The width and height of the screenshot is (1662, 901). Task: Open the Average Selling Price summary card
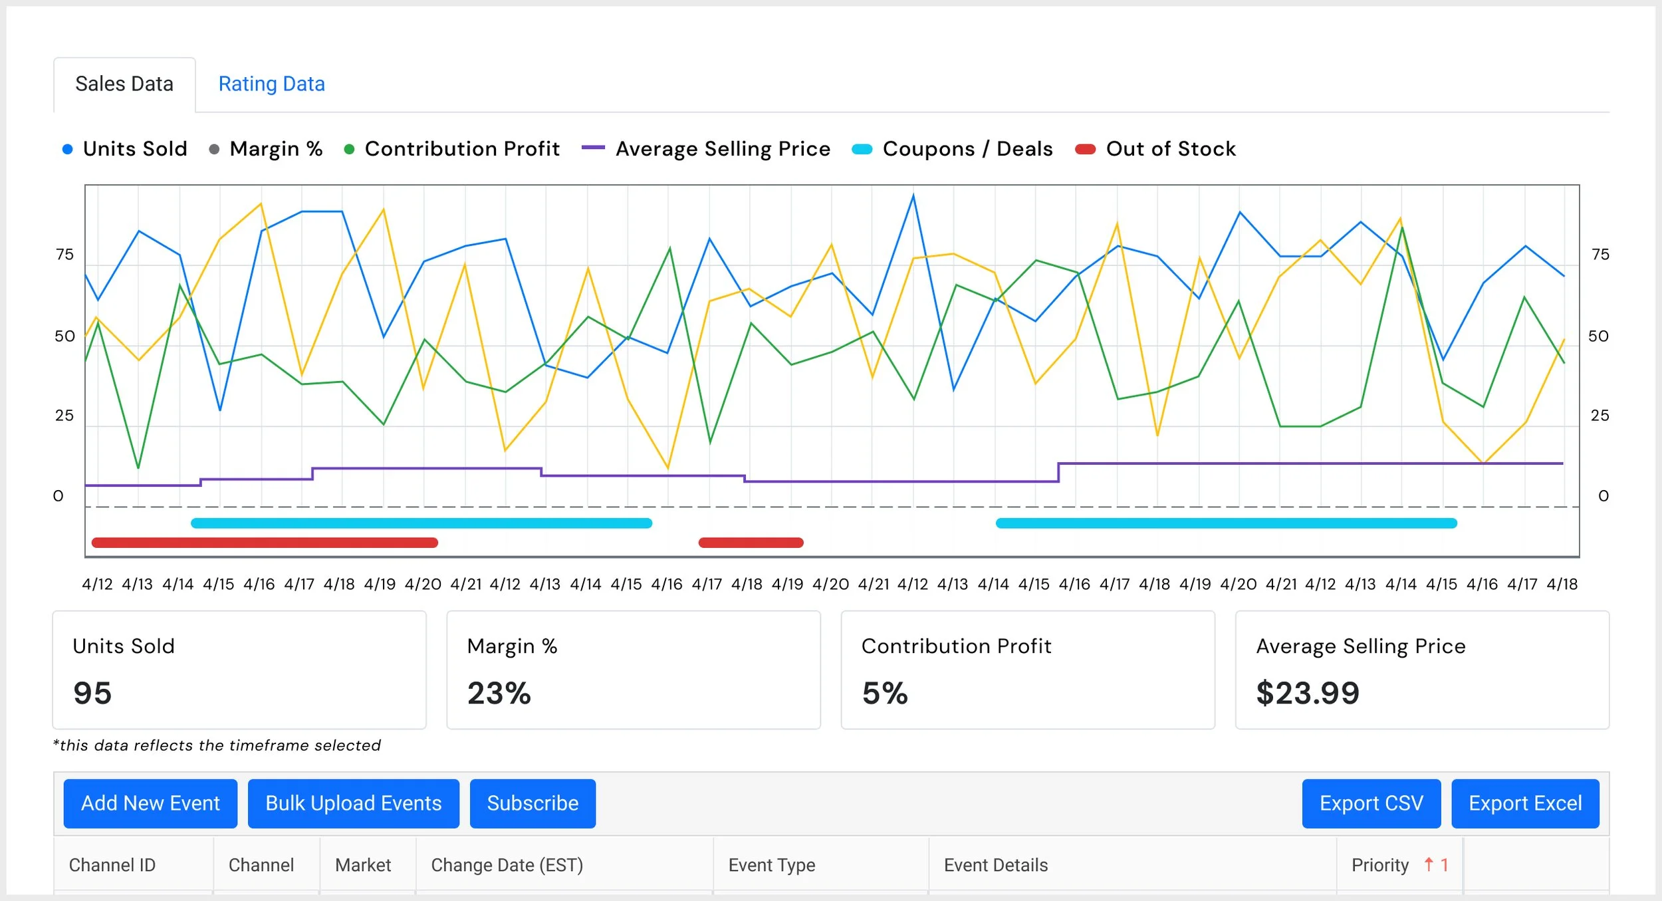(x=1421, y=670)
